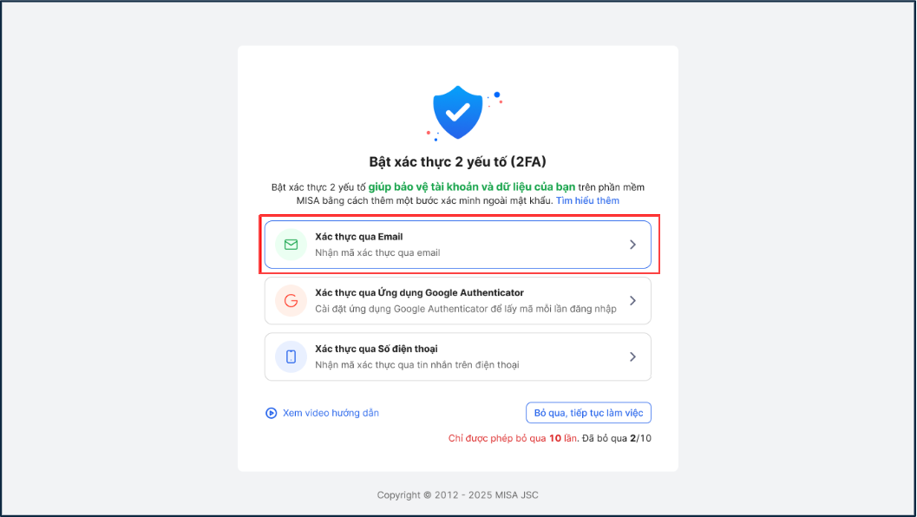Expand the email verification chevron arrow

632,245
